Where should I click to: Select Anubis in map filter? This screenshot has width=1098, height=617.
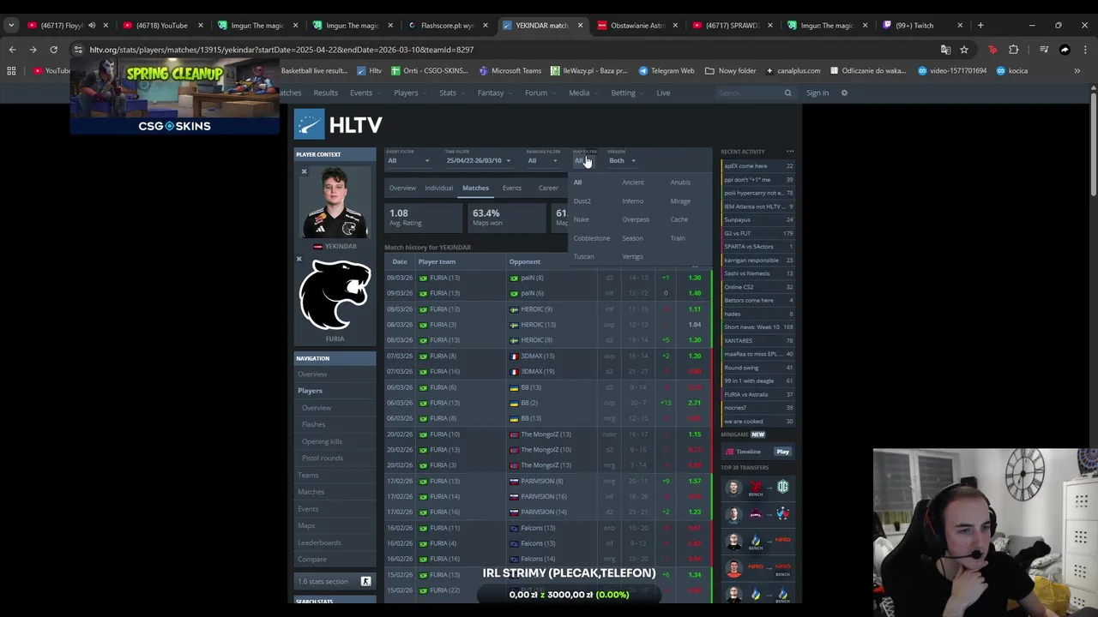point(680,182)
